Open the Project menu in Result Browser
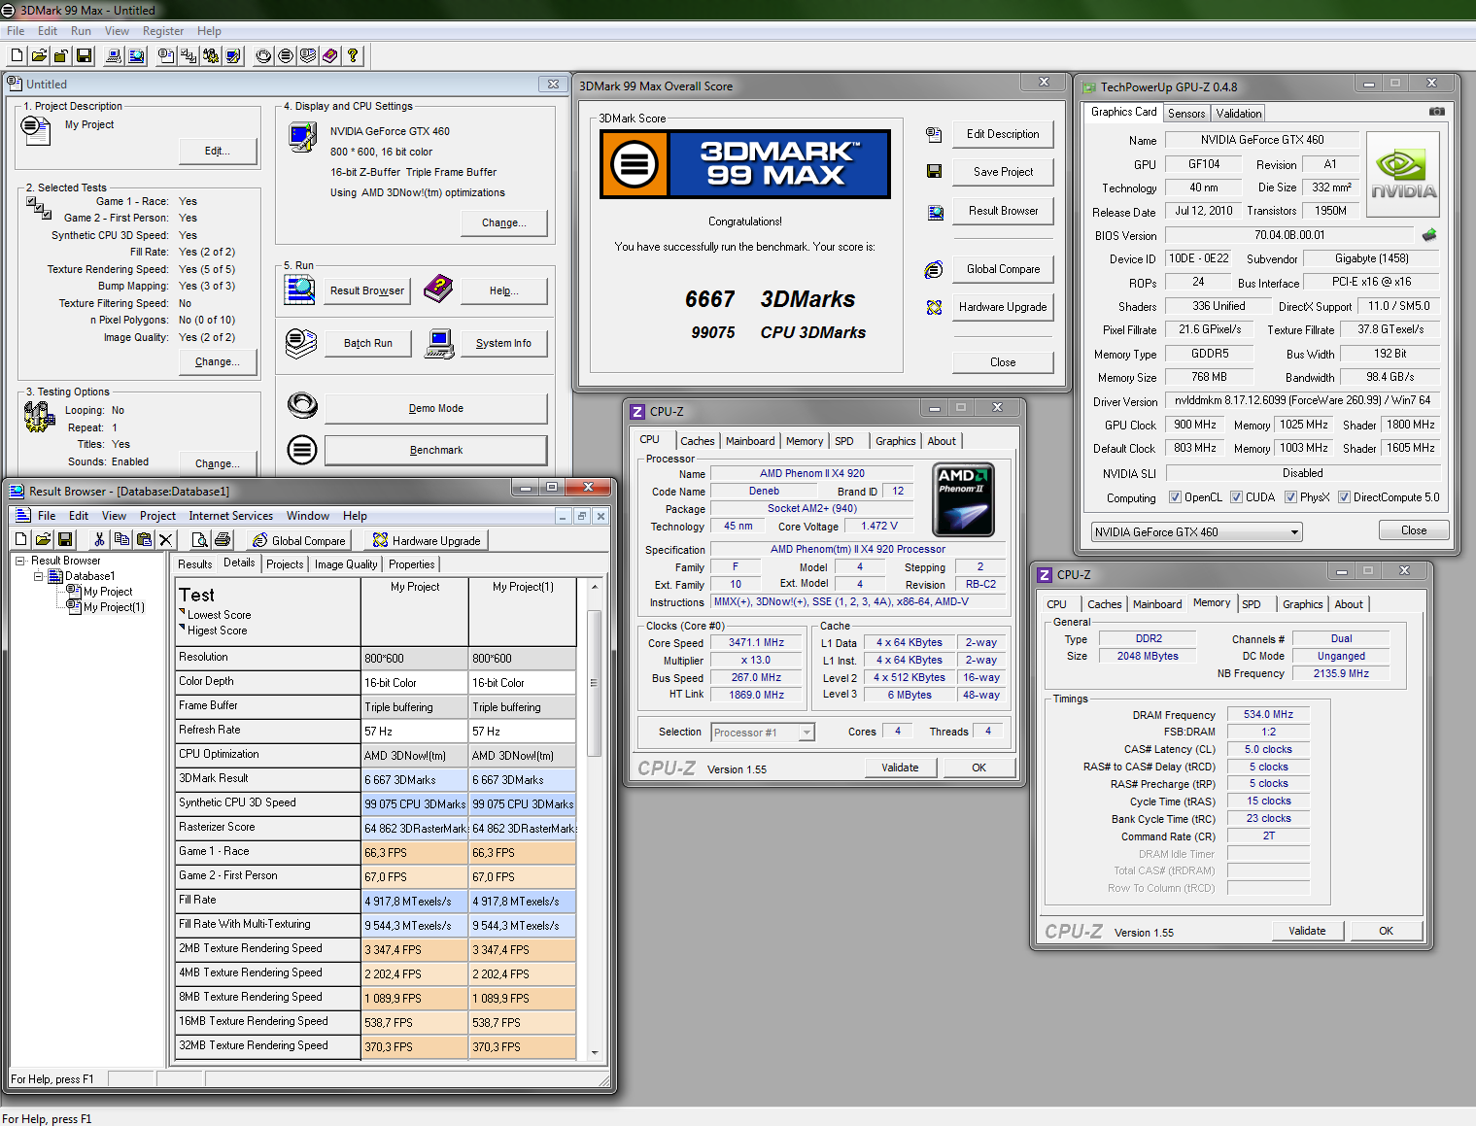The width and height of the screenshot is (1476, 1126). pyautogui.click(x=157, y=516)
